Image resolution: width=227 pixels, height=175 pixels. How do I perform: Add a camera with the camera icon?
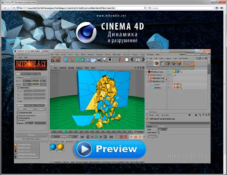point(99,59)
